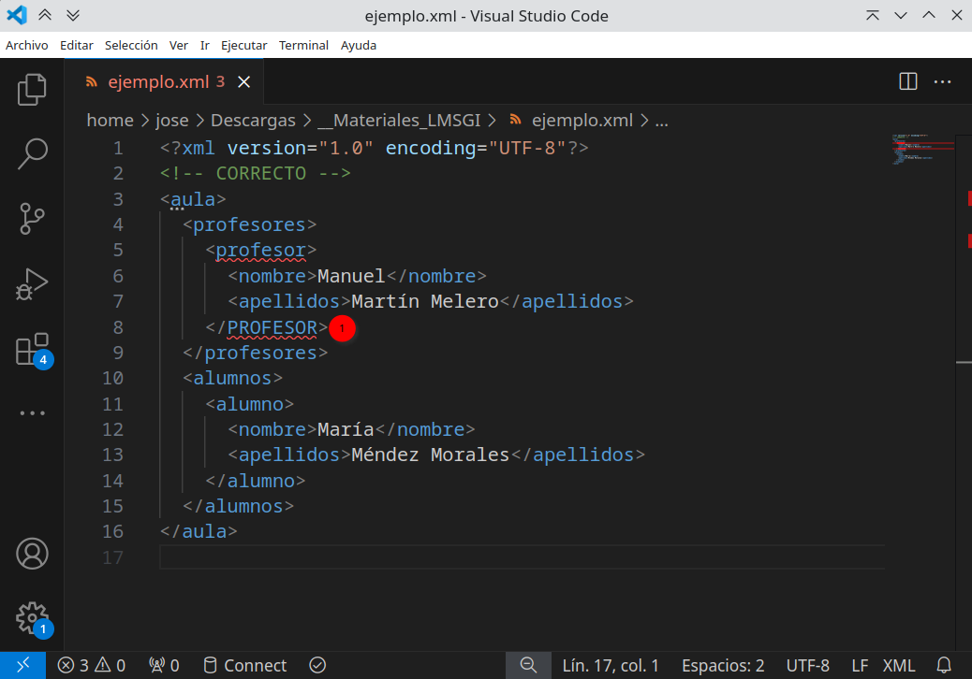This screenshot has height=679, width=972.
Task: Change end of line sequence LF
Action: [x=860, y=665]
